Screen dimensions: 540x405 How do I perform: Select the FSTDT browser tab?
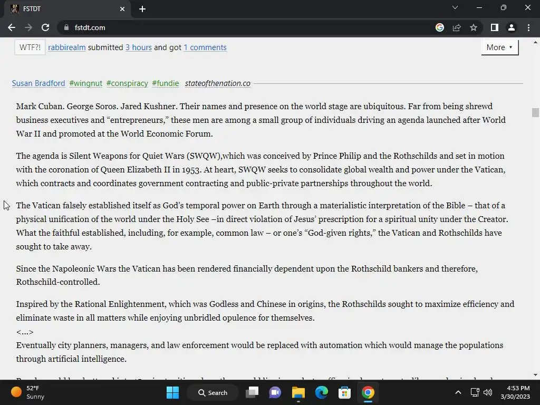[67, 9]
